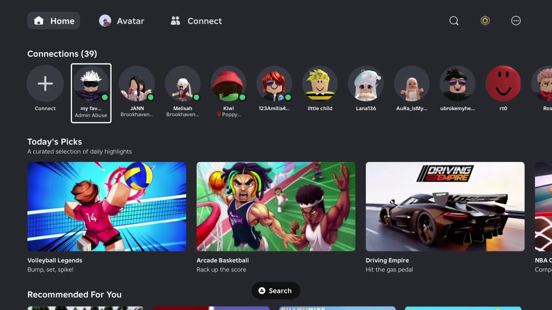The image size is (552, 310).
Task: Open the Arcade Basketball thumbnail
Action: 276,207
